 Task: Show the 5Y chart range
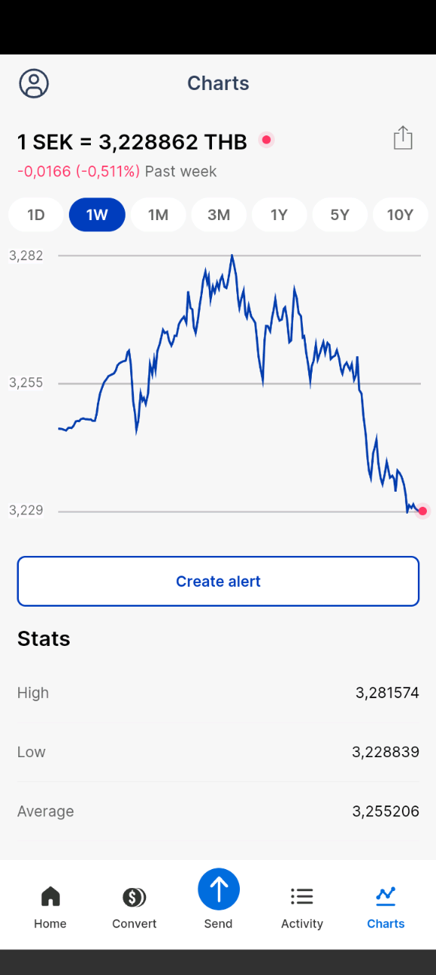tap(340, 215)
